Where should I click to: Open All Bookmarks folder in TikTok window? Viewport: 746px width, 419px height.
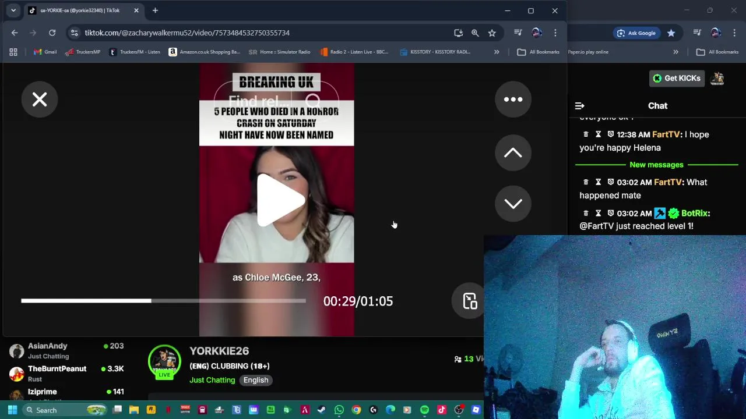(x=539, y=52)
